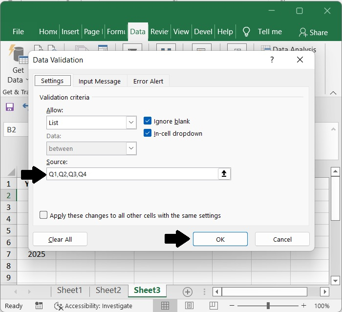Switch to Page Layout view in status bar
Viewport: 342px width, 312px height.
(x=189, y=306)
